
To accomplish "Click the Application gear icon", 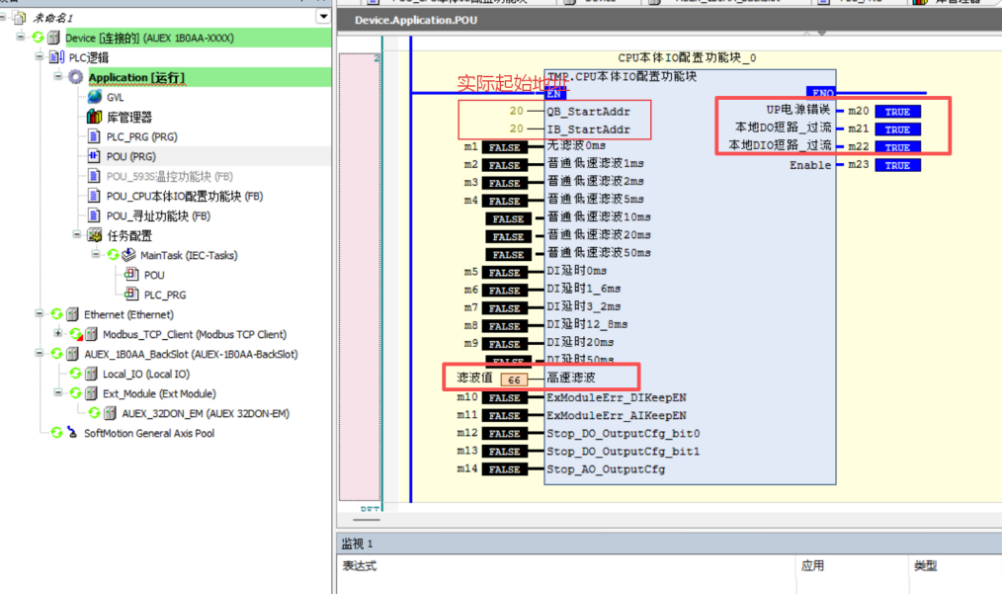I will [75, 77].
